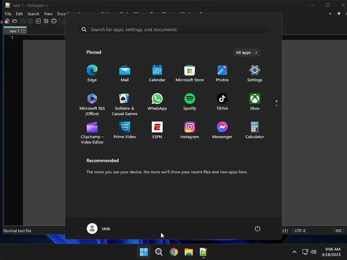Select the 'new 1' document tab
The height and width of the screenshot is (260, 347).
(14, 31)
